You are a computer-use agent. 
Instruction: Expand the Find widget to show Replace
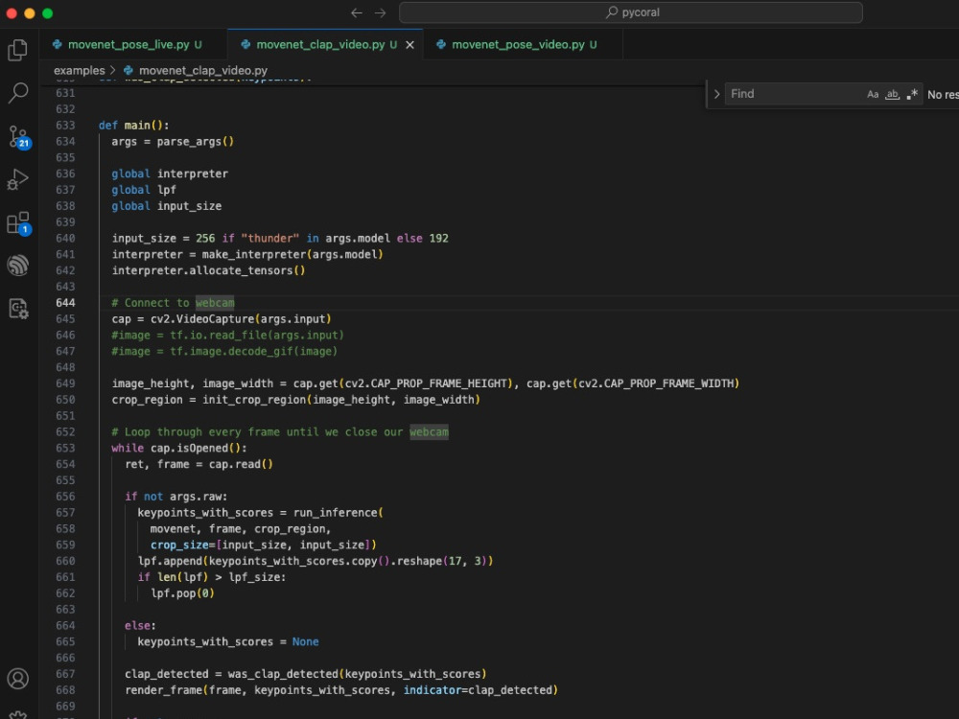tap(716, 93)
